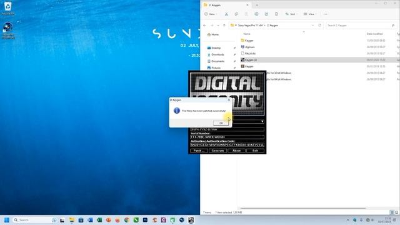
Task: Add a new File Explorer tab
Action: (257, 5)
